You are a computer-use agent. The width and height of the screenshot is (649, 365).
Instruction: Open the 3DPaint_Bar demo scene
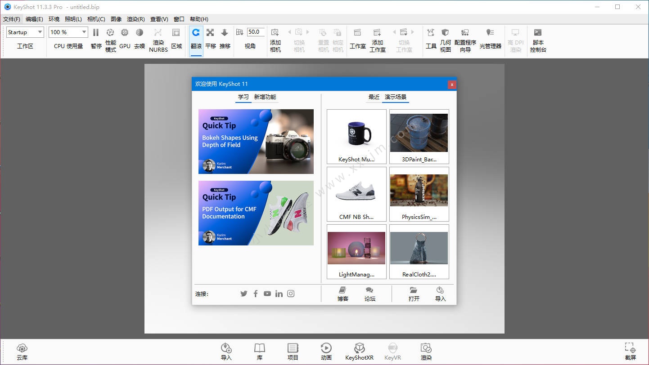pyautogui.click(x=419, y=137)
